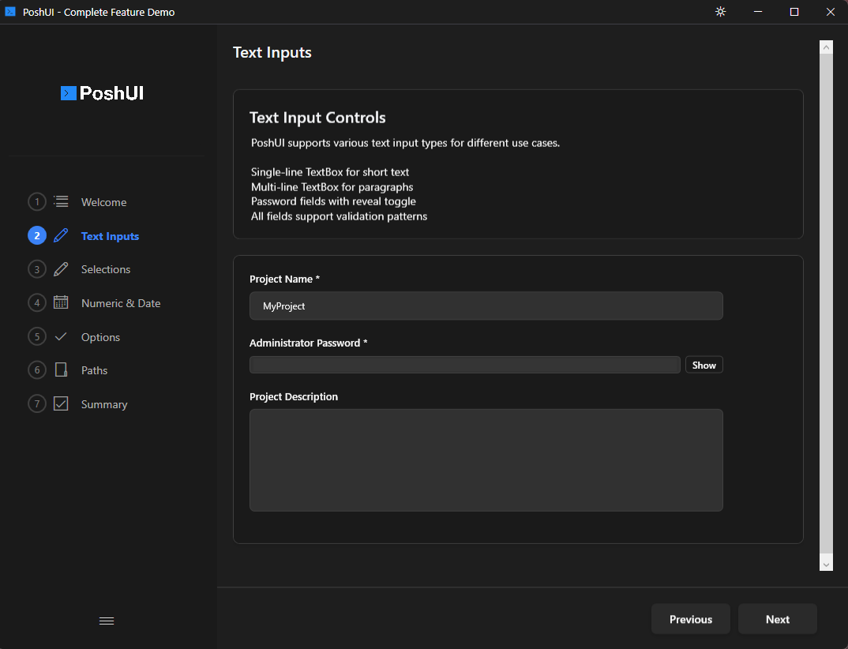Image resolution: width=848 pixels, height=649 pixels.
Task: Maximize the PoshUI window
Action: [x=794, y=12]
